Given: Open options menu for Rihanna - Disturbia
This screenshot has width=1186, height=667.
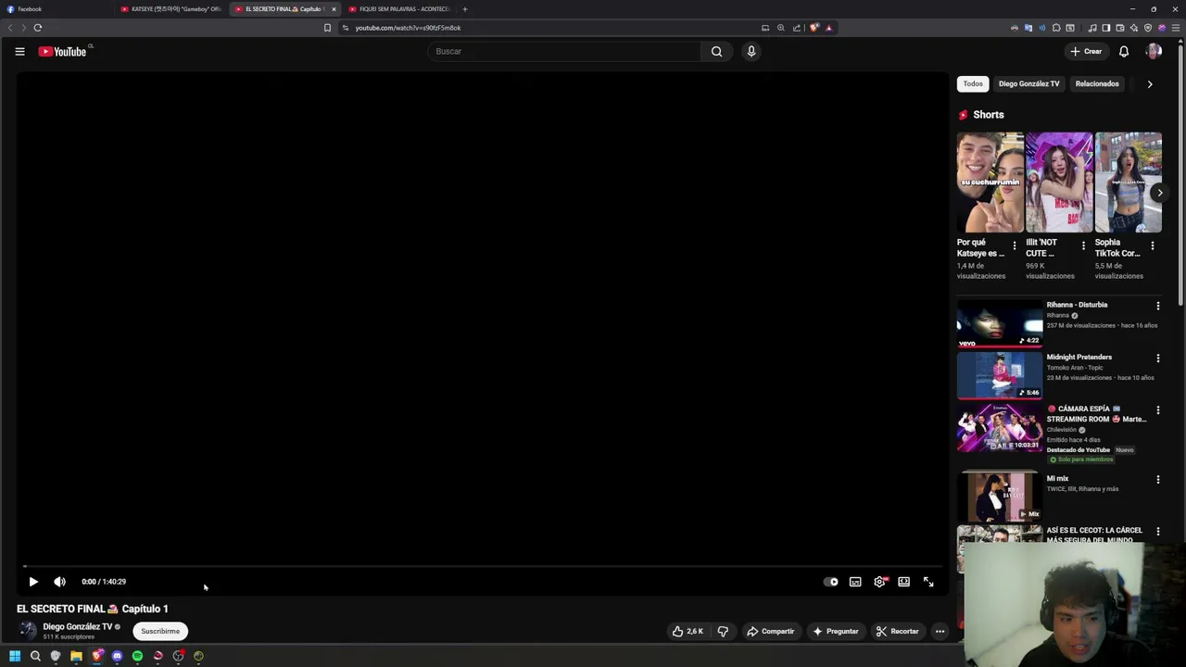Looking at the screenshot, I should (1157, 306).
